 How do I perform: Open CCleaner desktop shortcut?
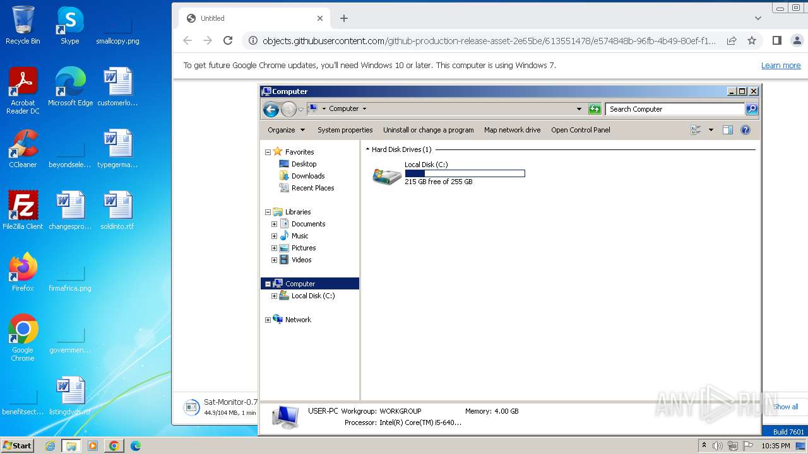23,149
